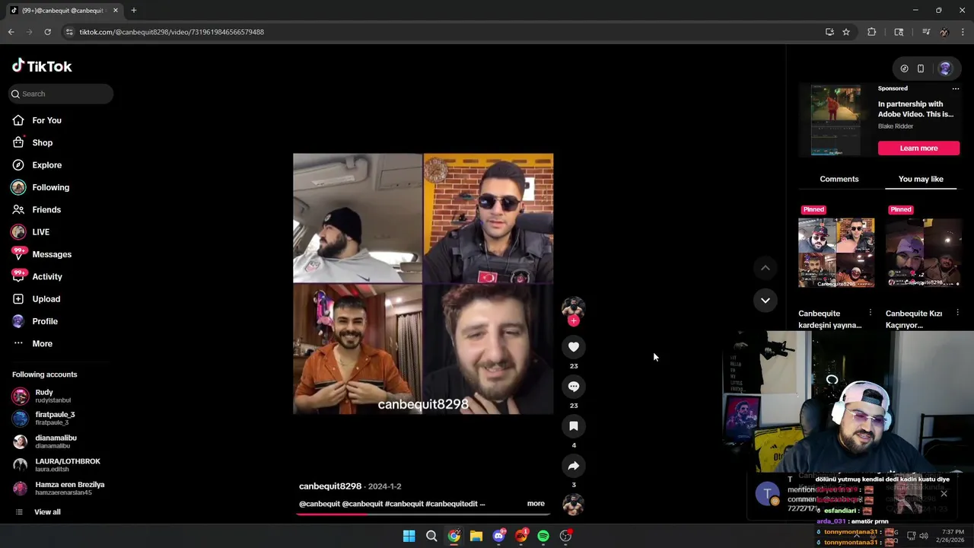Viewport: 974px width, 548px height.
Task: Follow creator with red plus button
Action: pyautogui.click(x=574, y=320)
